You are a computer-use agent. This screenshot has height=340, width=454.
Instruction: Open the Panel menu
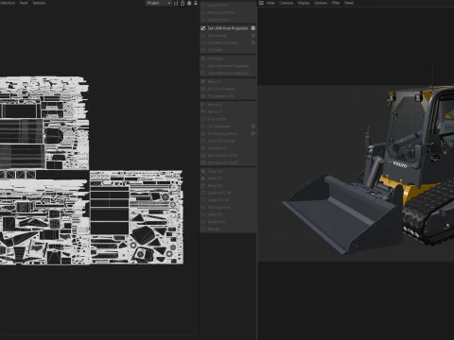pyautogui.click(x=349, y=3)
